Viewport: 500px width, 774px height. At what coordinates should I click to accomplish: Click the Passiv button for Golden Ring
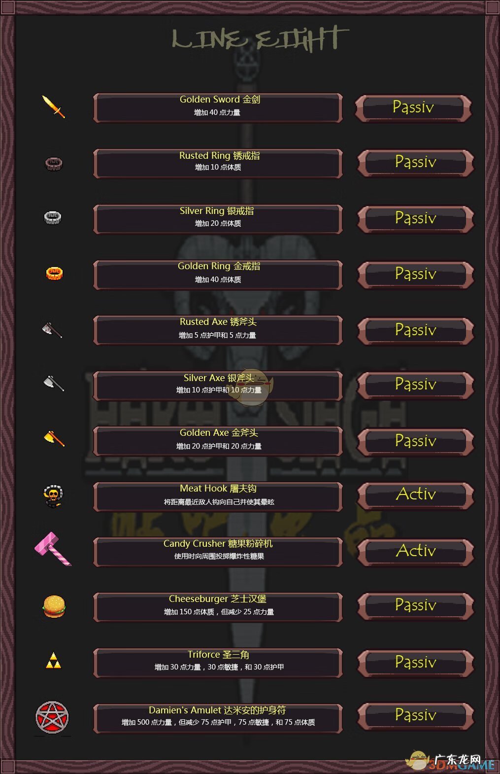(x=416, y=274)
